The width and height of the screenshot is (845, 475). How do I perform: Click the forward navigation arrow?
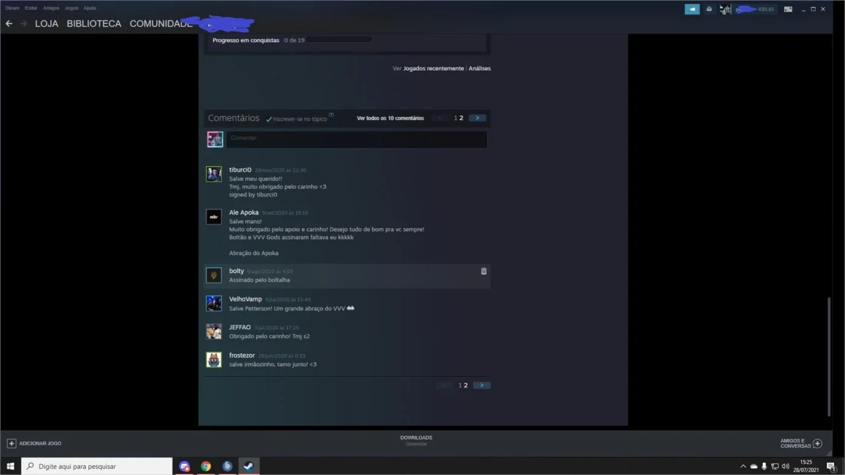(x=24, y=24)
